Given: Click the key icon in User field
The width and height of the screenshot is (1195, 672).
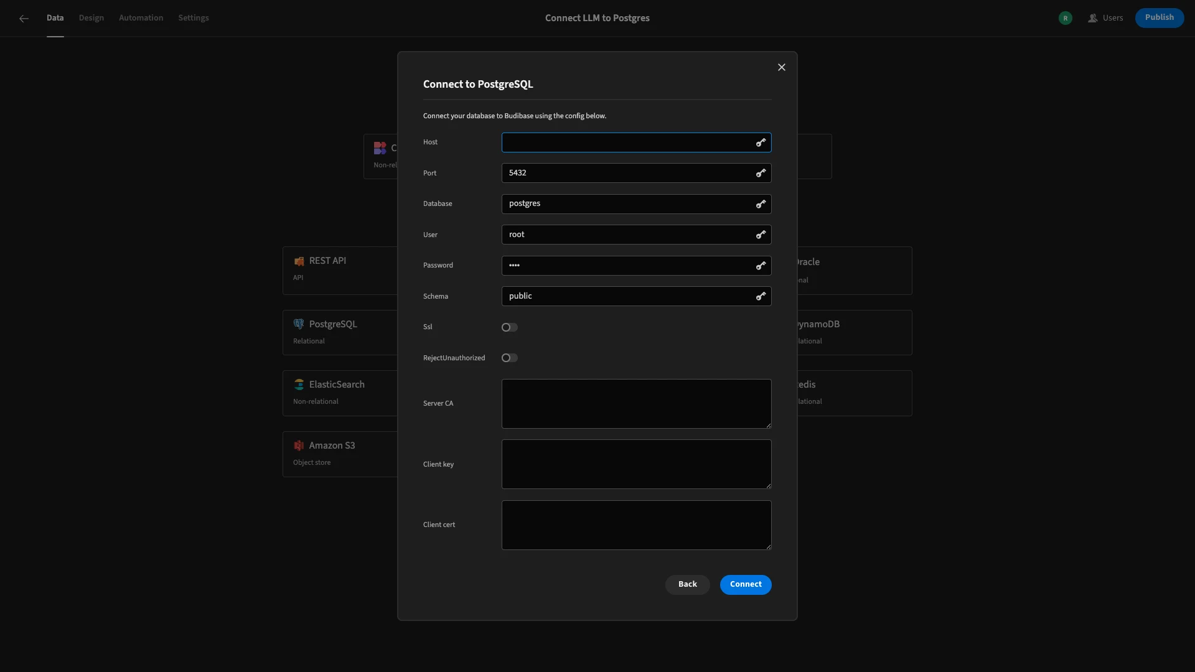Looking at the screenshot, I should click(761, 235).
